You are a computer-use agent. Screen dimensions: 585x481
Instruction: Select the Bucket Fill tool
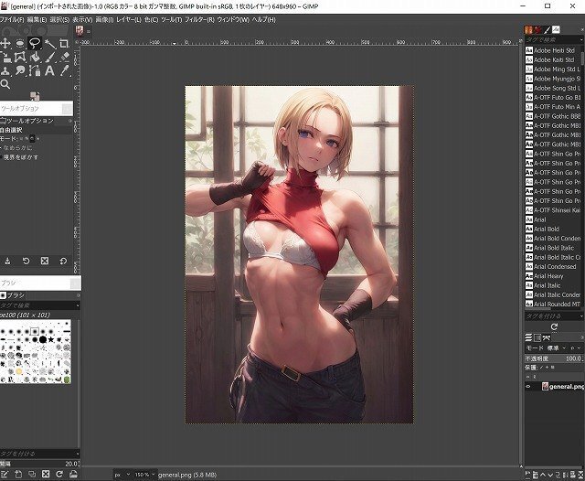pos(35,57)
